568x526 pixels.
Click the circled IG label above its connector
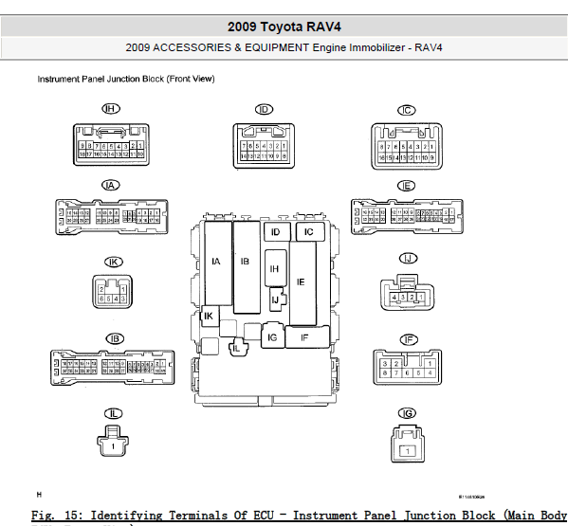[407, 413]
